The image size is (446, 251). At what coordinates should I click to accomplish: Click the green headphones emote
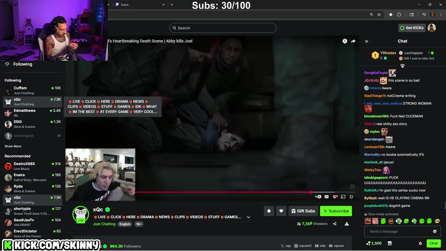[399, 221]
